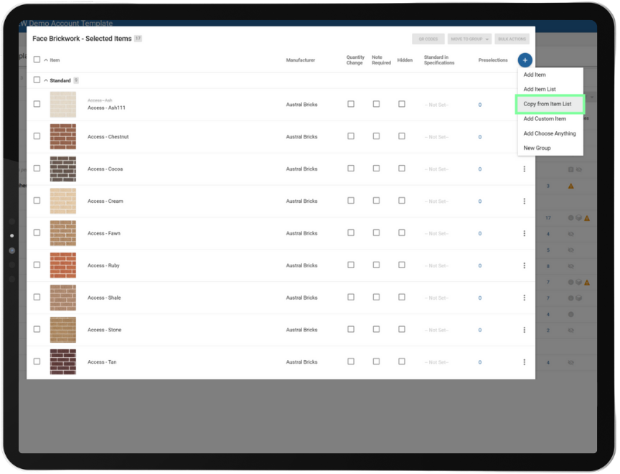Open the three-dot menu for Access - Ruby
This screenshot has height=474, width=620.
click(524, 266)
